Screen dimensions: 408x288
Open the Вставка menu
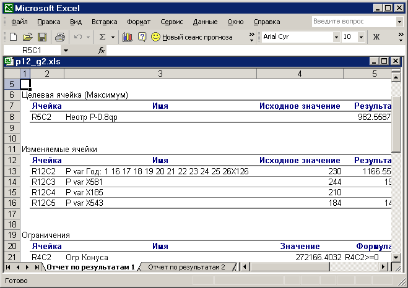tap(105, 22)
